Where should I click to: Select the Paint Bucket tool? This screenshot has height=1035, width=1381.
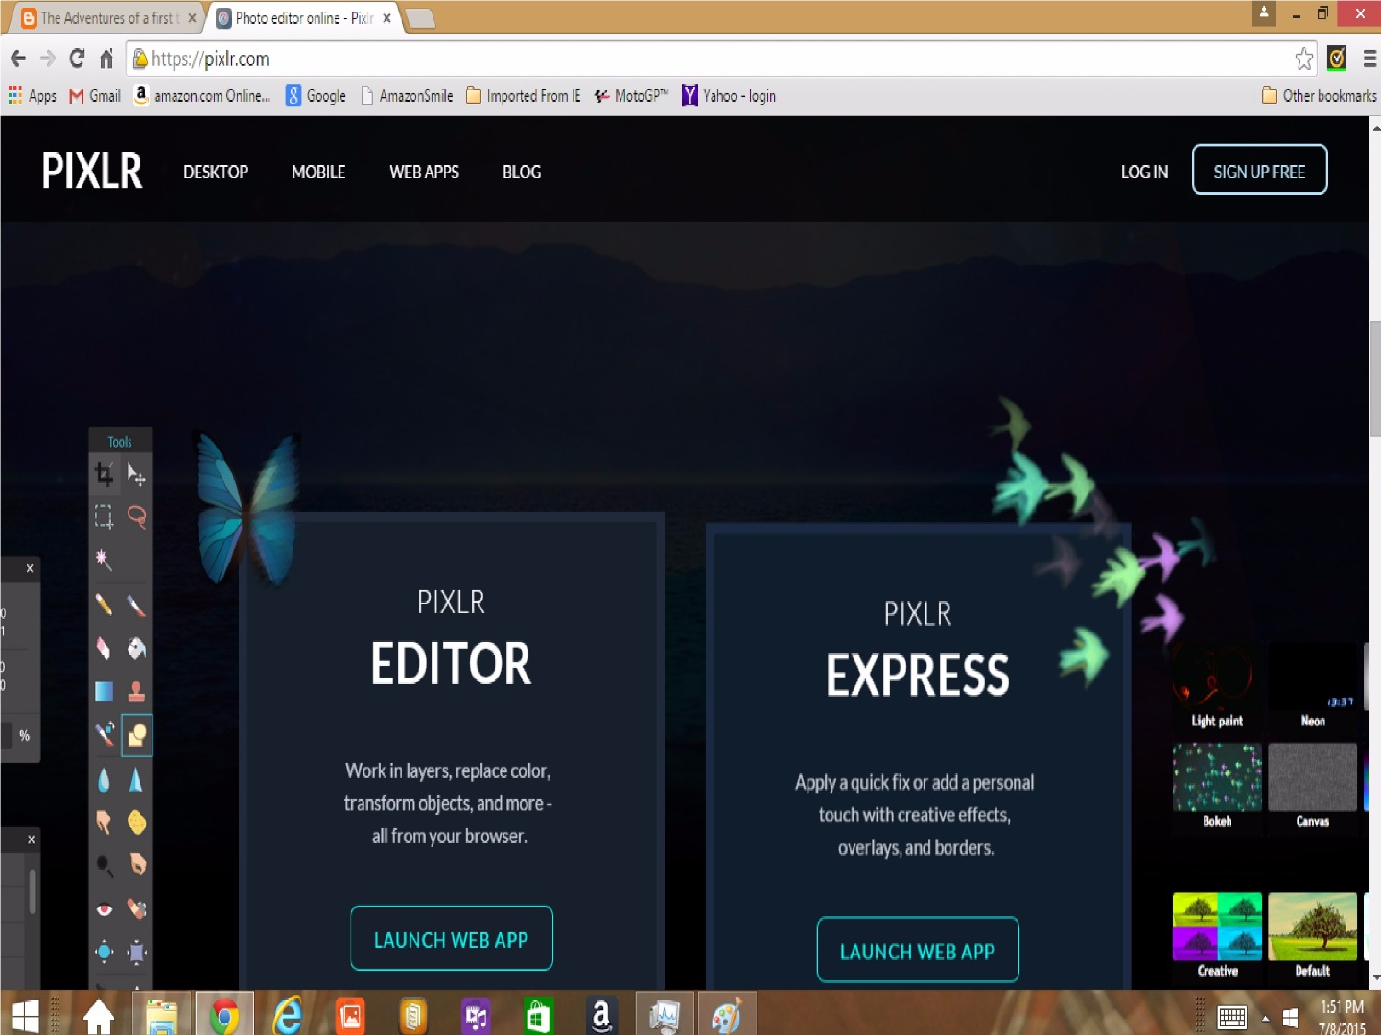coord(136,649)
